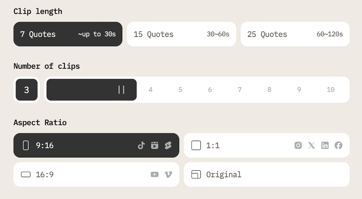362x199 pixels.
Task: Select the 7 Quotes clip length
Action: point(68,34)
